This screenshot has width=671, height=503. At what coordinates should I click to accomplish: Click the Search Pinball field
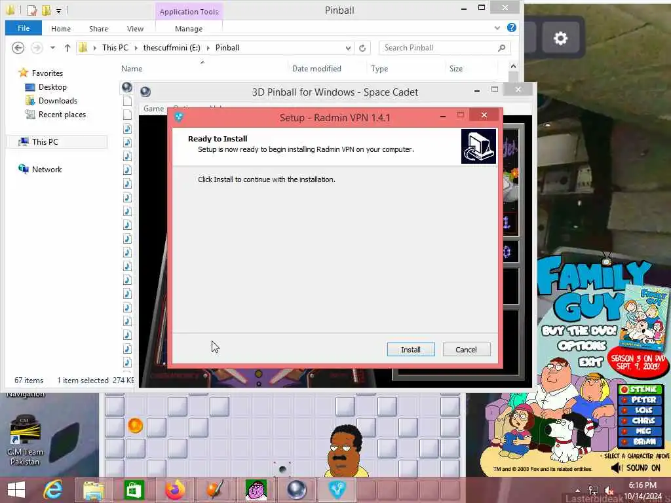(438, 47)
